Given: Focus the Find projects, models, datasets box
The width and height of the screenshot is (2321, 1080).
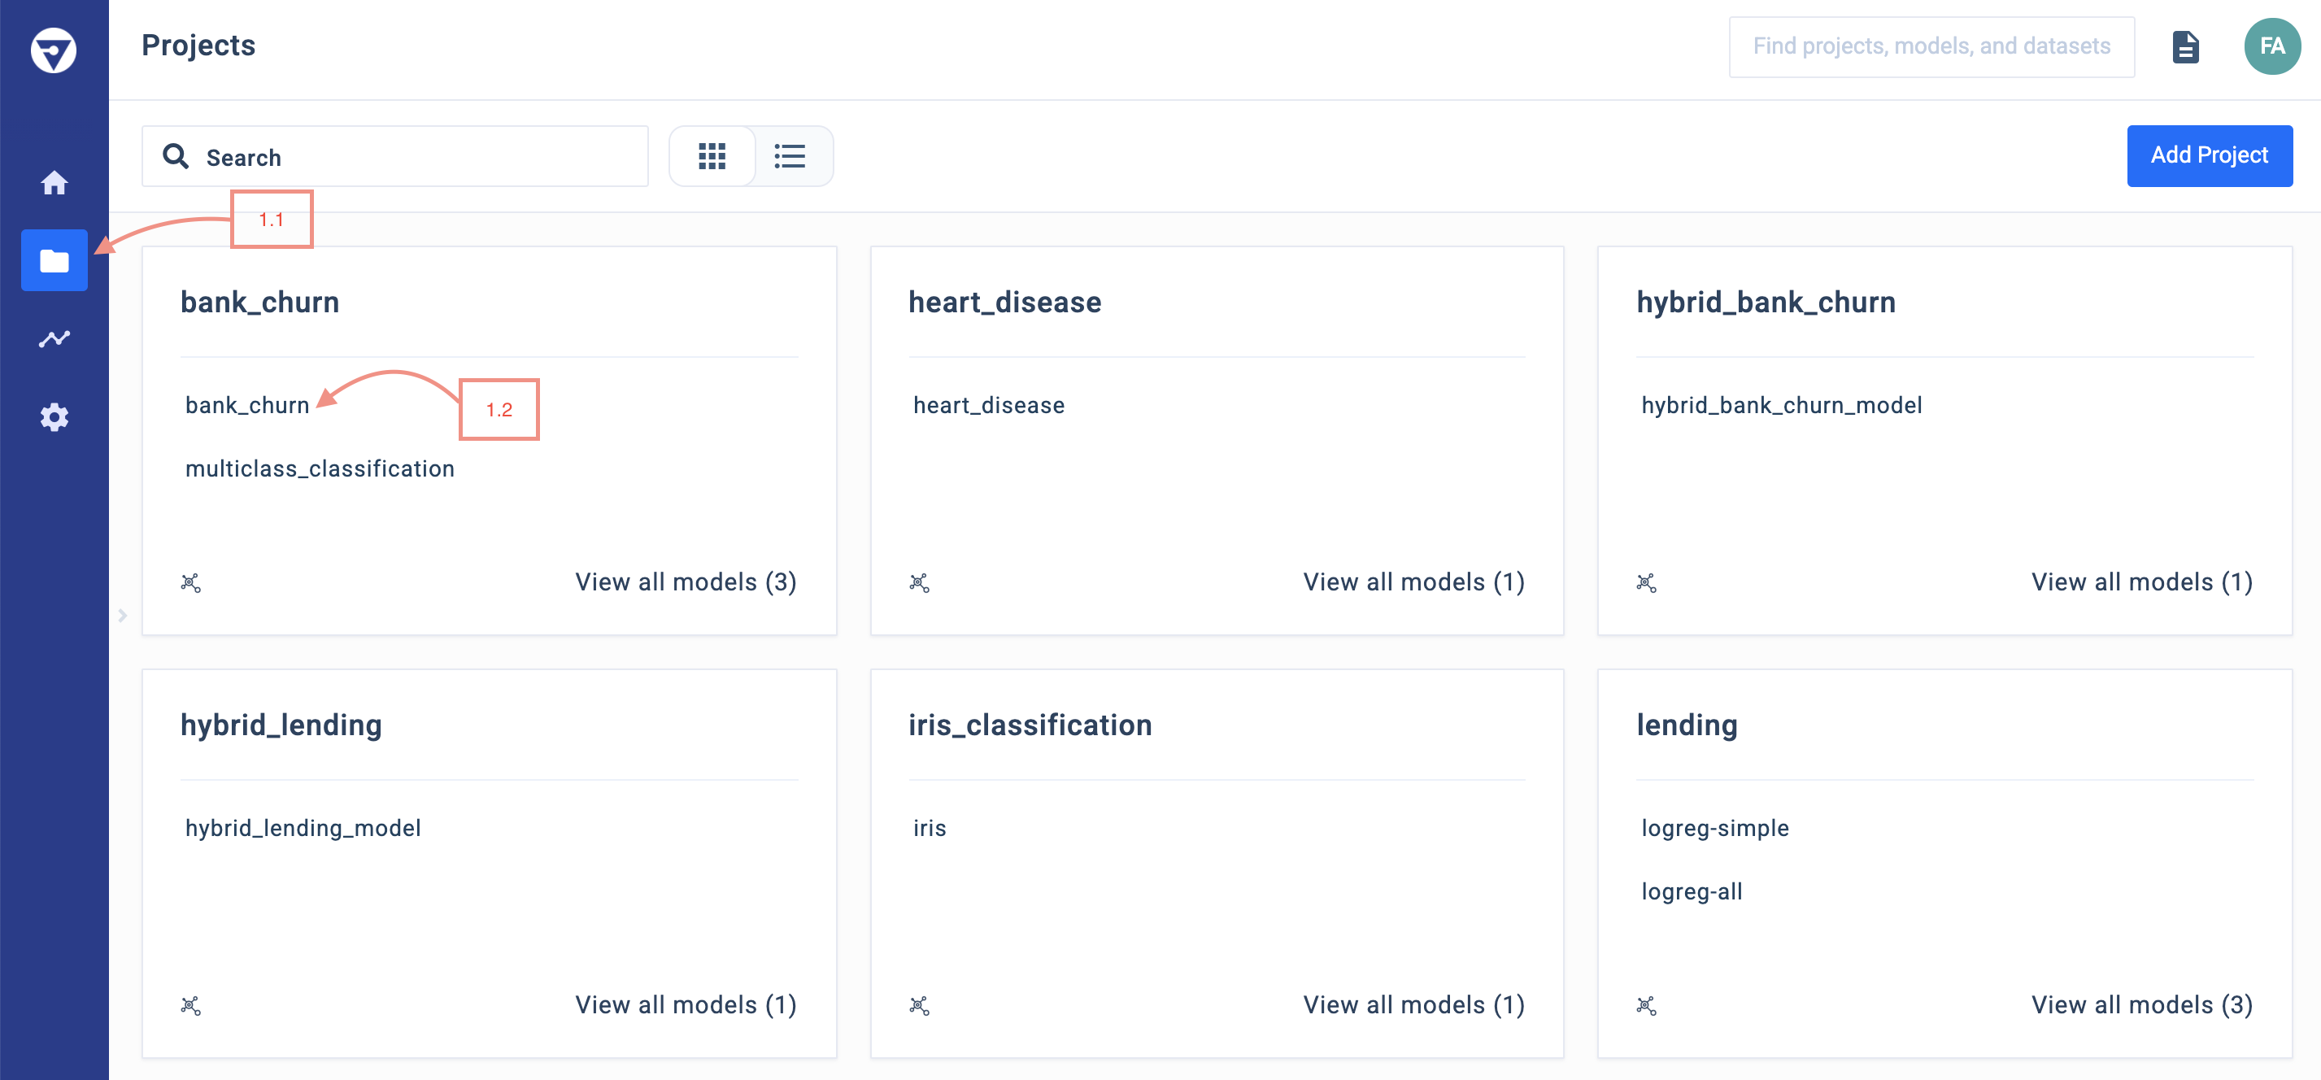Looking at the screenshot, I should (x=1931, y=47).
